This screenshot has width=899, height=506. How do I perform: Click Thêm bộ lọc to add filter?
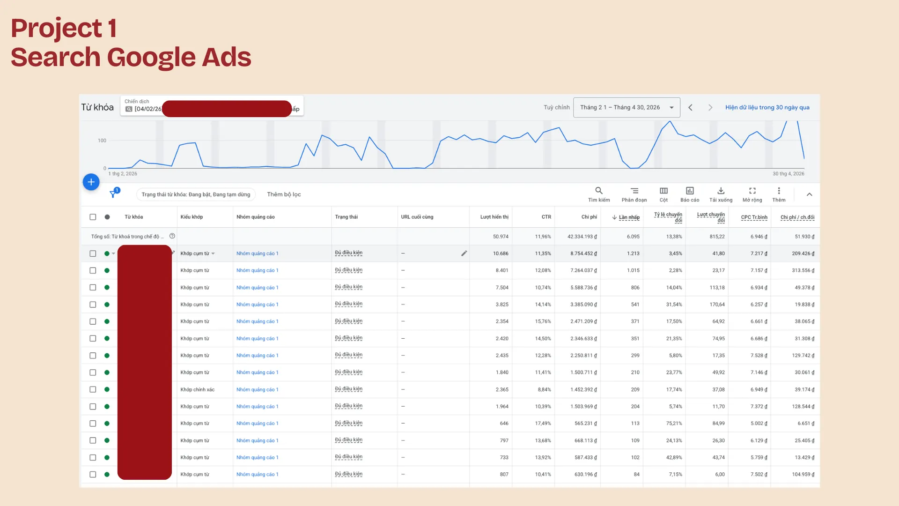[x=284, y=194]
